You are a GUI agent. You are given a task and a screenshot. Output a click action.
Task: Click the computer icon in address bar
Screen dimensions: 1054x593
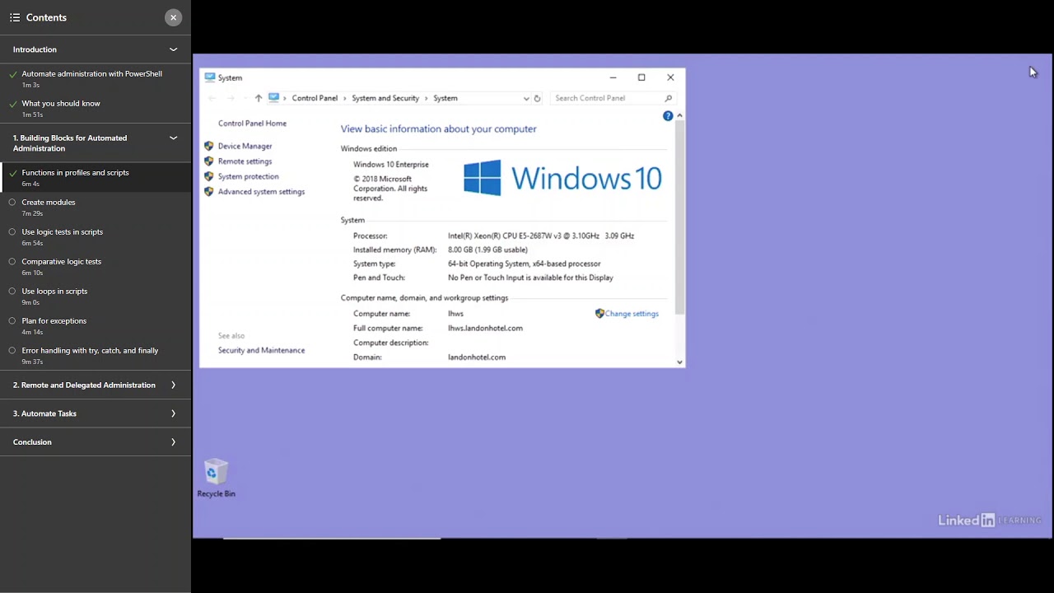coord(273,98)
